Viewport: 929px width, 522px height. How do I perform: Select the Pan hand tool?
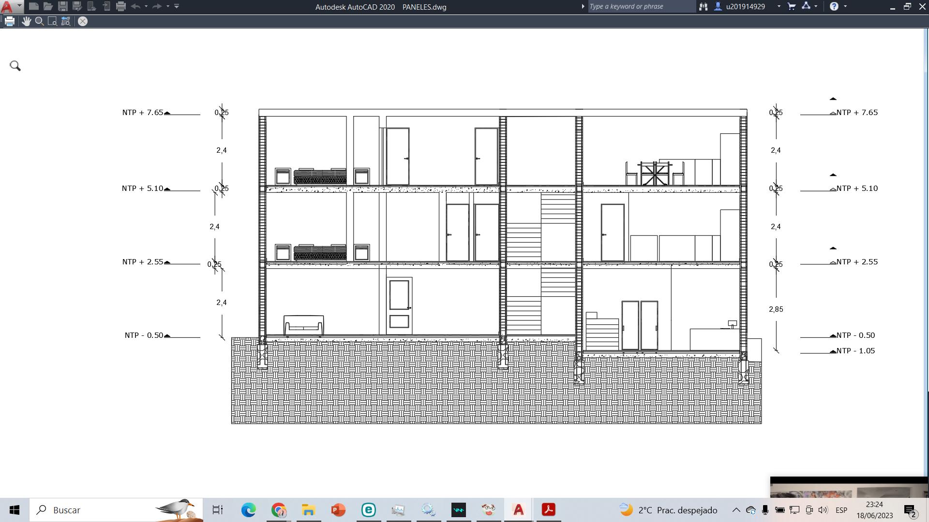click(26, 21)
